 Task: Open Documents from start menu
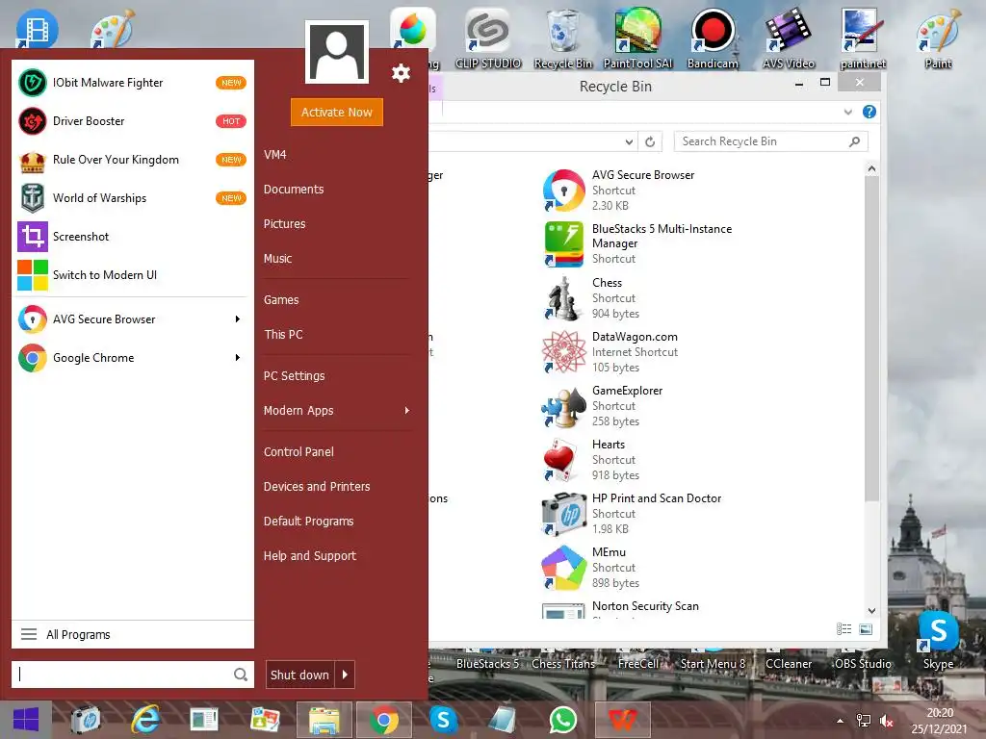point(294,190)
